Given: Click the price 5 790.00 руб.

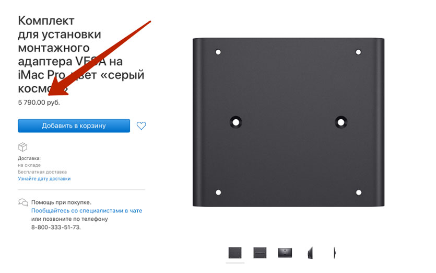Looking at the screenshot, I should [x=39, y=103].
